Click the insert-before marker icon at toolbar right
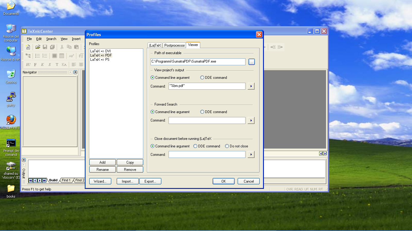412x231 pixels. click(273, 47)
